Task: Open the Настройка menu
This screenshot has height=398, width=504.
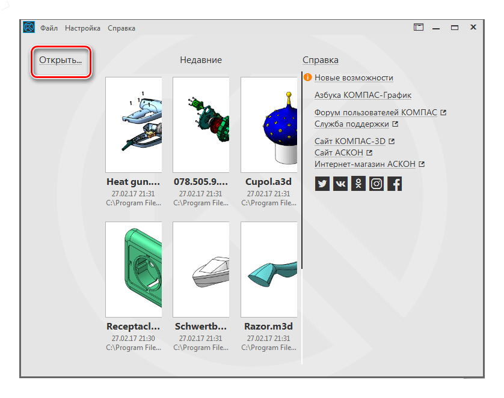Action: coord(82,28)
